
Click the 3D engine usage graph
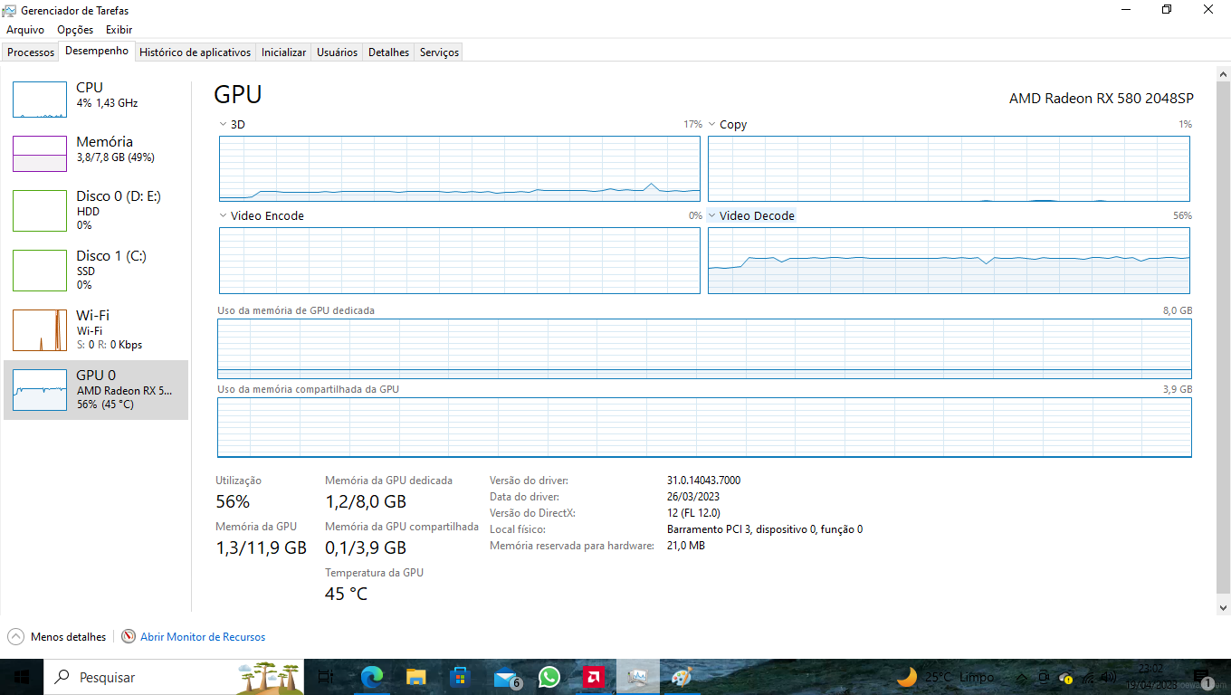coord(460,168)
